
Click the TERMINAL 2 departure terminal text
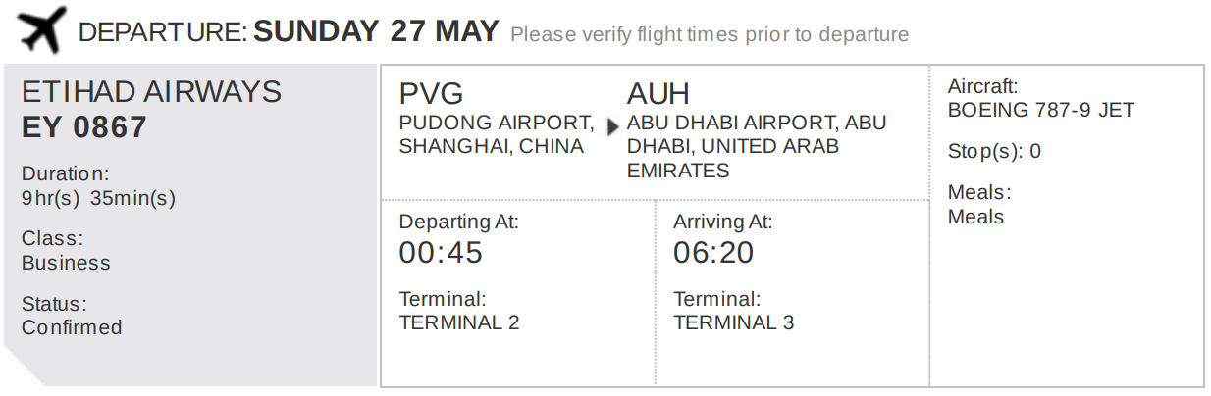click(459, 322)
